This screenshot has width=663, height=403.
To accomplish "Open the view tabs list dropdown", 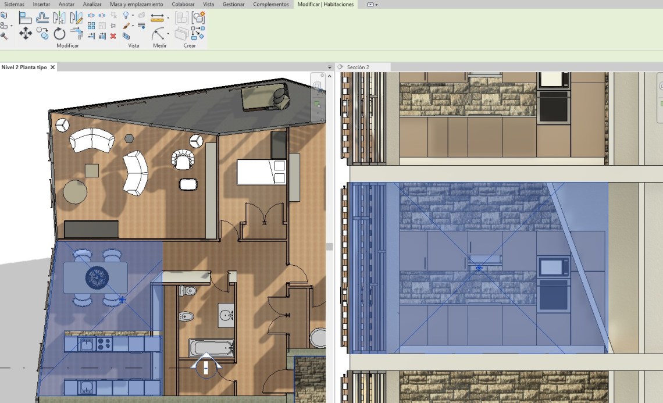I will pos(330,67).
